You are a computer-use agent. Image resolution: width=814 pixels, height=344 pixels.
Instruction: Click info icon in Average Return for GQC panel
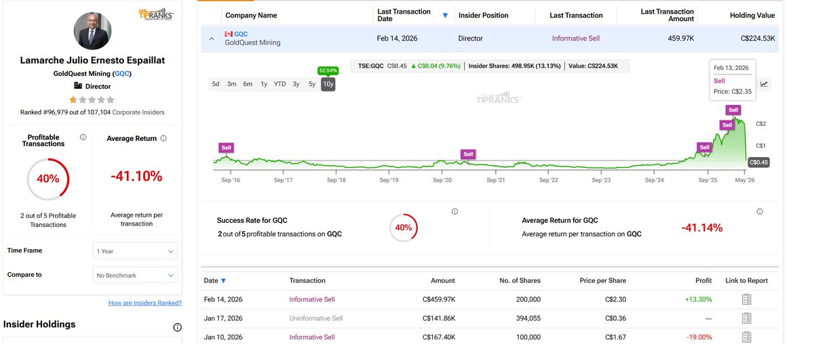(x=759, y=211)
